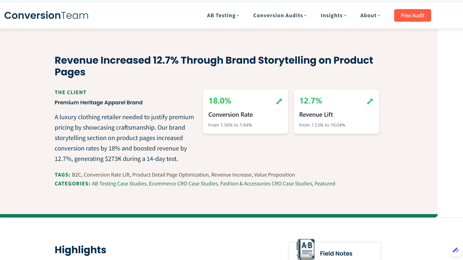Click 'From 7.53% to 10.04%' text
Image resolution: width=463 pixels, height=260 pixels.
click(322, 125)
